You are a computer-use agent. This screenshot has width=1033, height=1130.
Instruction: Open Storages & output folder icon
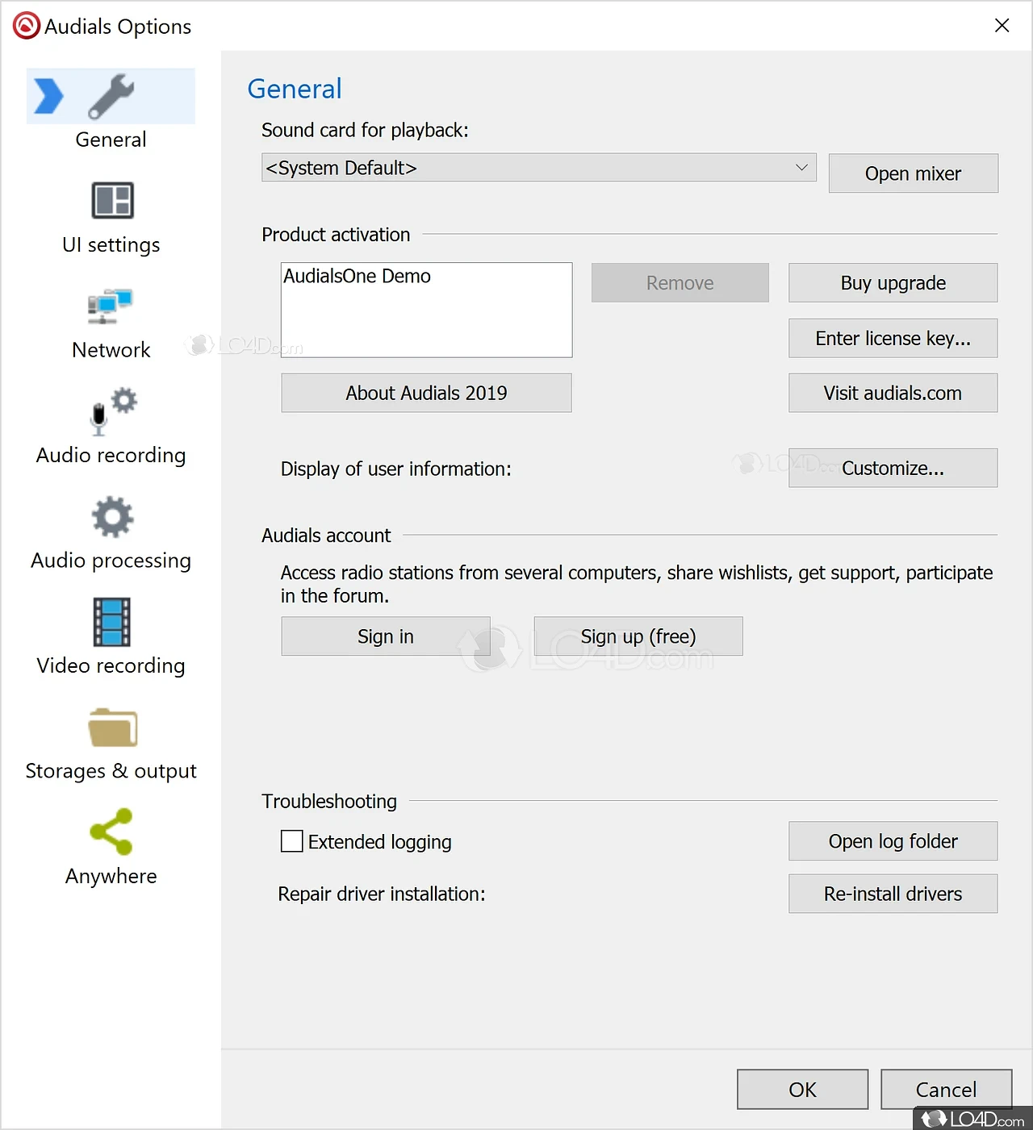[x=112, y=728]
